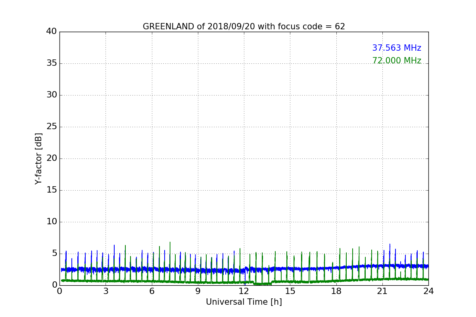Viewport: 476px width, 317px height.
Task: Click y-axis tick label 5
Action: (x=54, y=254)
